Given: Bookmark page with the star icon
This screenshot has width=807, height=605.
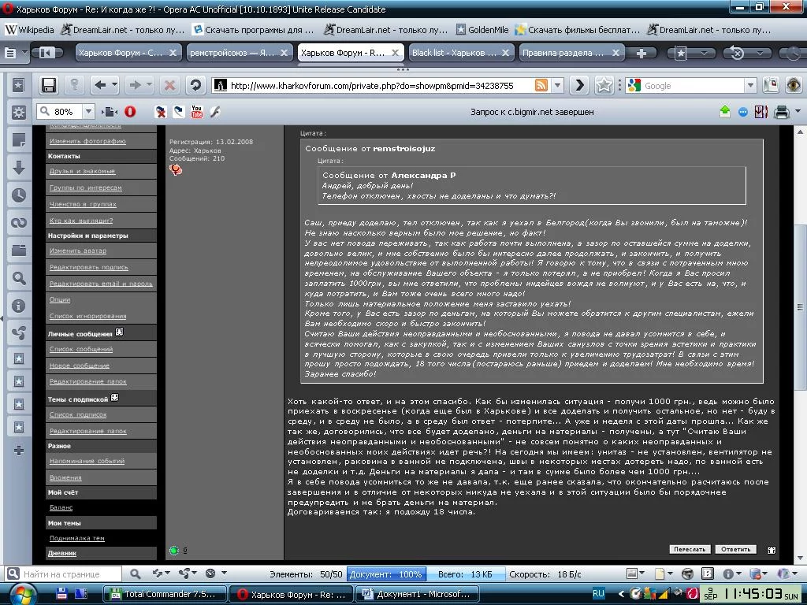Looking at the screenshot, I should [x=604, y=85].
